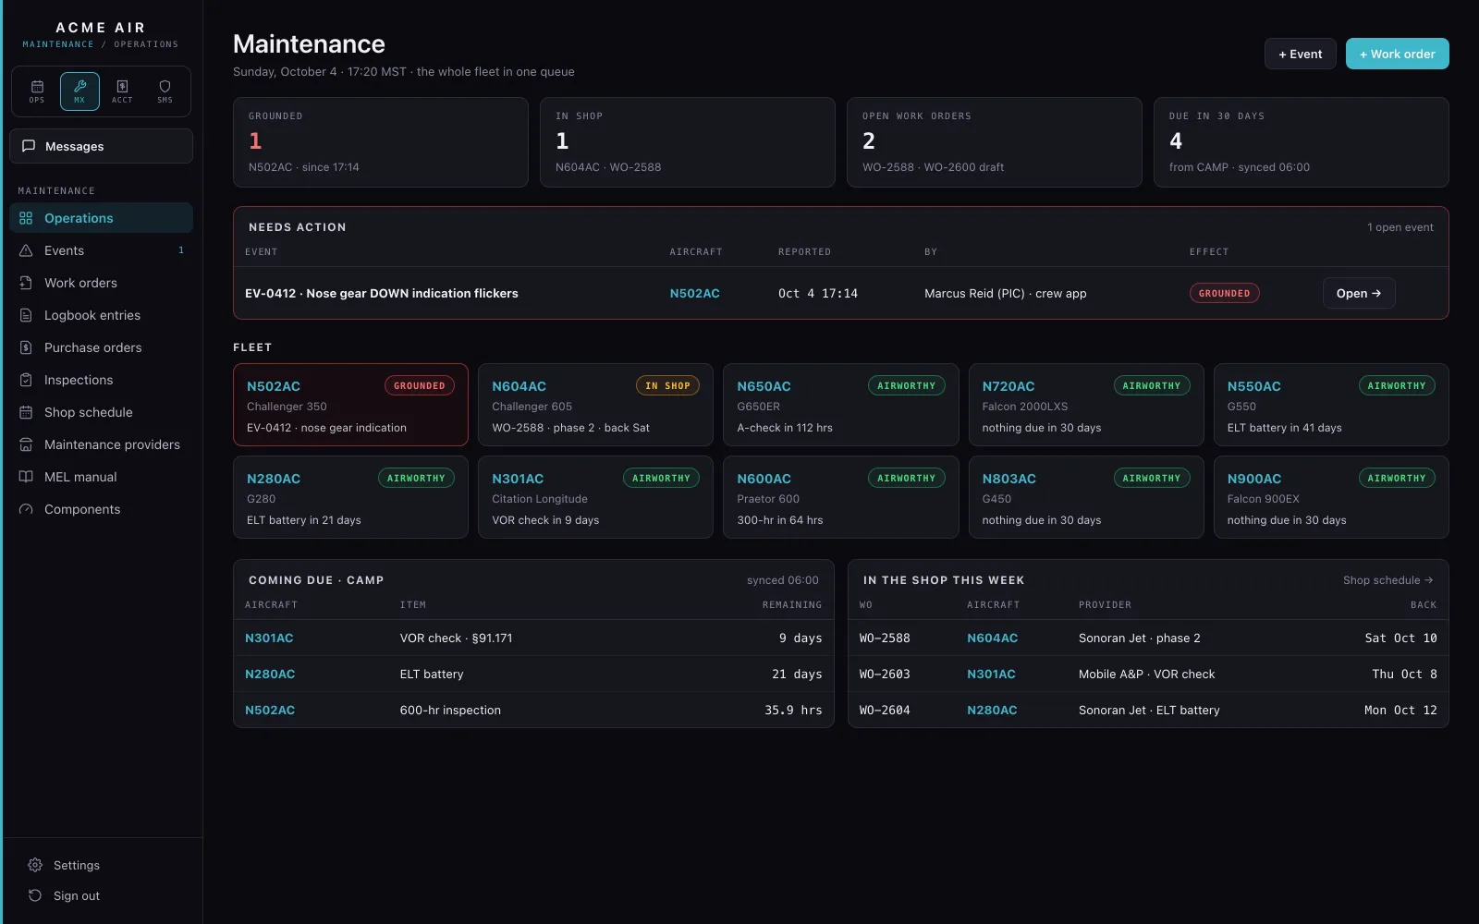Click the + Work order button

pos(1397,54)
